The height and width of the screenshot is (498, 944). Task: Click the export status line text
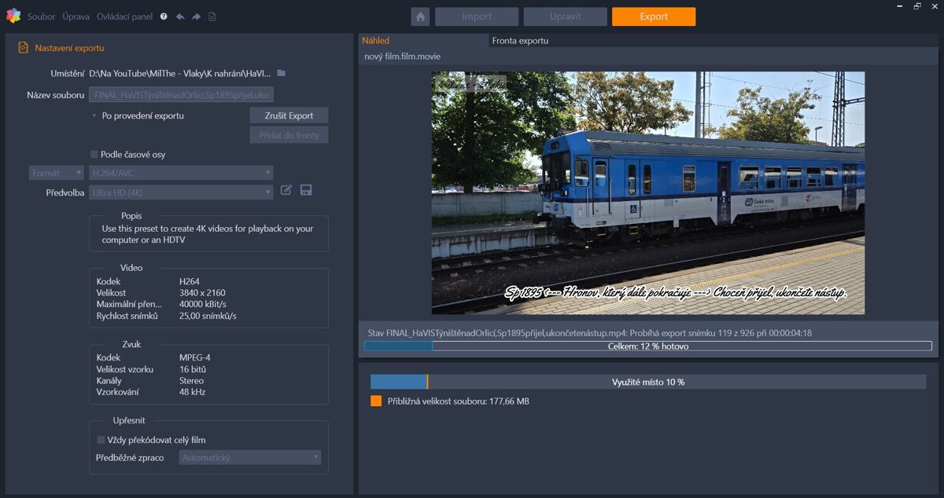tap(589, 333)
